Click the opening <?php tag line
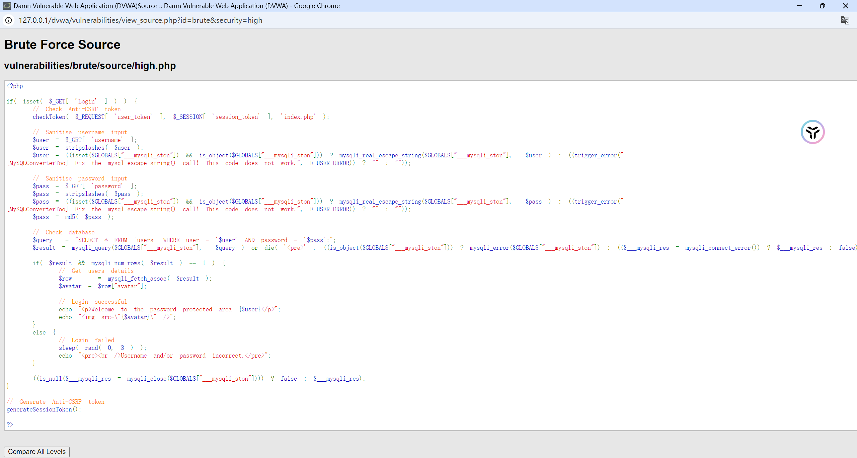The height and width of the screenshot is (458, 857). point(15,86)
